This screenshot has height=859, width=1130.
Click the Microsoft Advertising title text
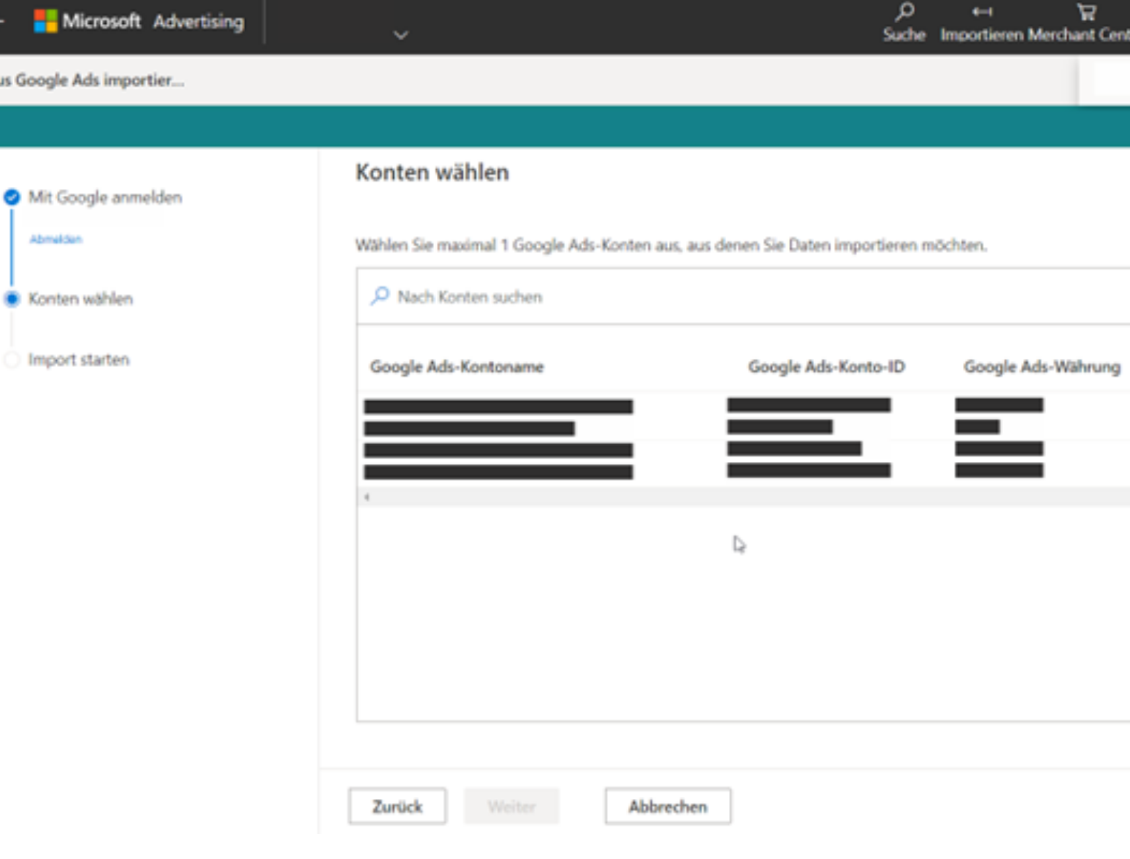click(153, 21)
